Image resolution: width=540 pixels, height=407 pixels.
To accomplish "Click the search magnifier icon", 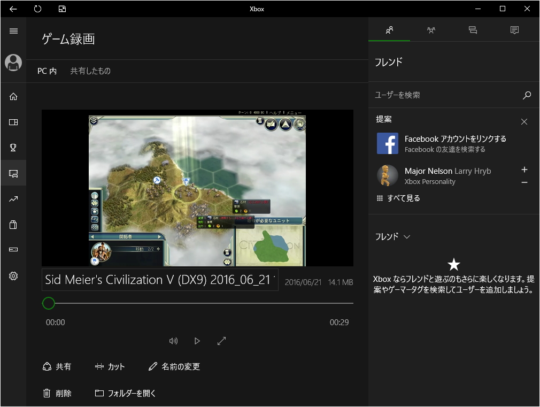I will click(x=527, y=95).
